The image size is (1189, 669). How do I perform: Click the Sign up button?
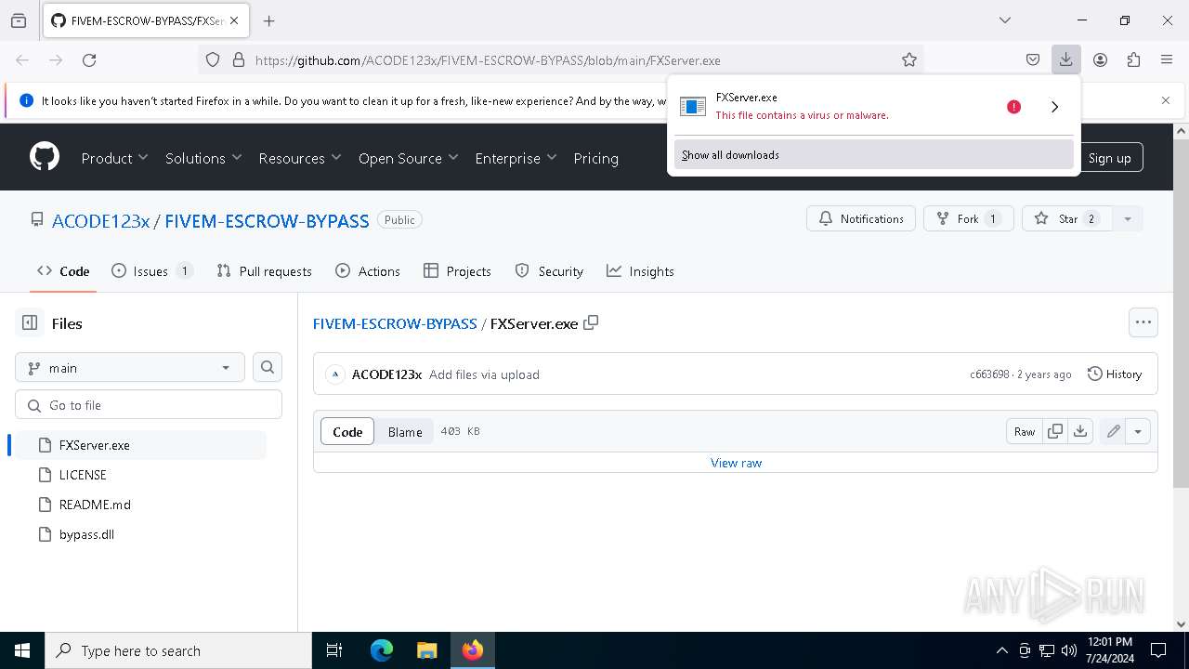coord(1109,157)
